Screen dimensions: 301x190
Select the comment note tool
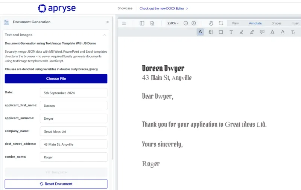(262, 32)
